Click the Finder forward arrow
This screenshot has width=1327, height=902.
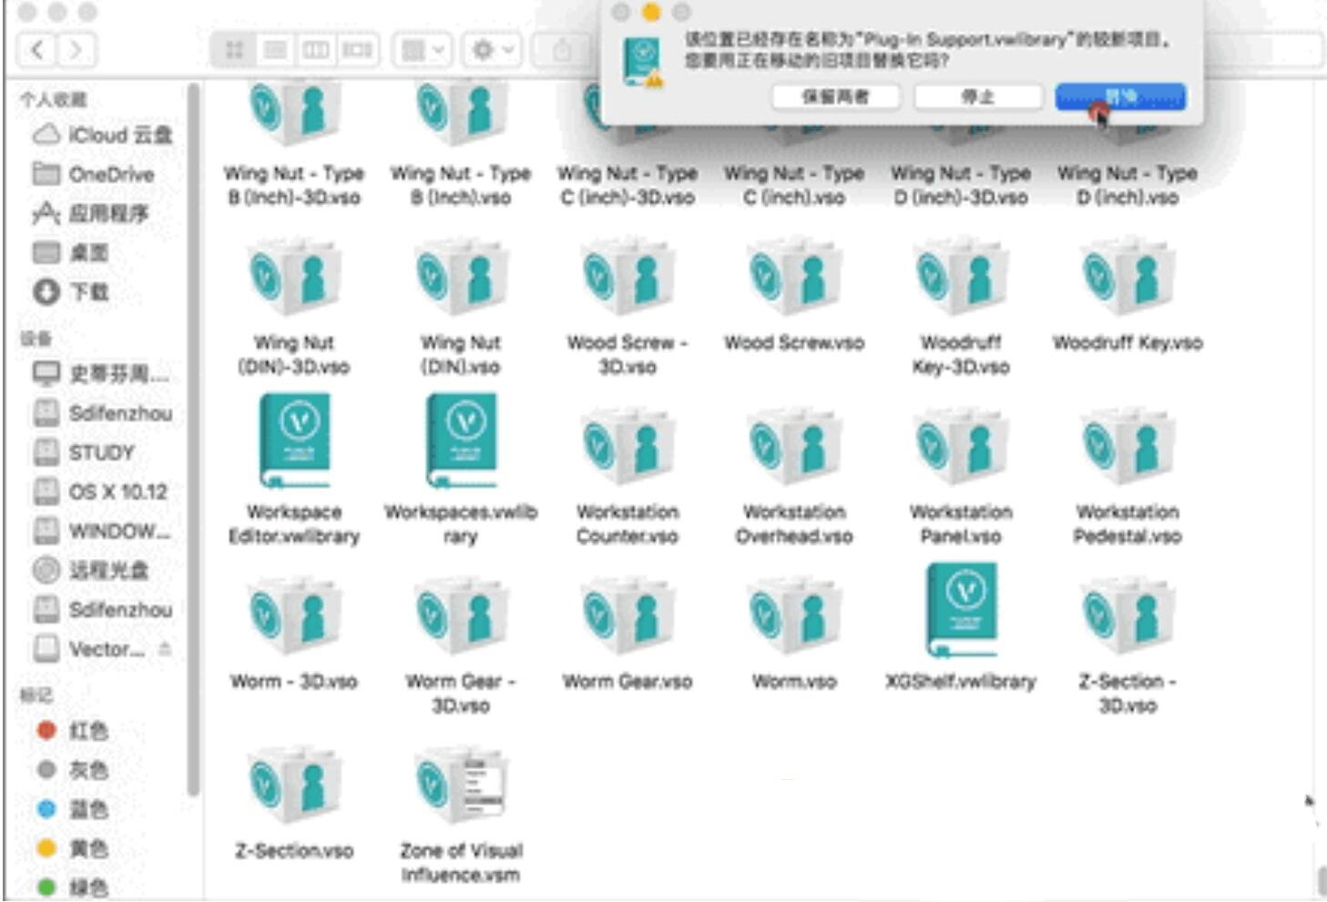pos(77,49)
